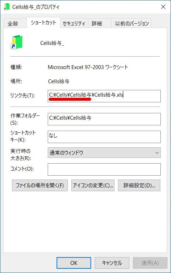The image size is (171, 273).
Task: Click the 作業フォルダー input field
Action: coord(104,119)
